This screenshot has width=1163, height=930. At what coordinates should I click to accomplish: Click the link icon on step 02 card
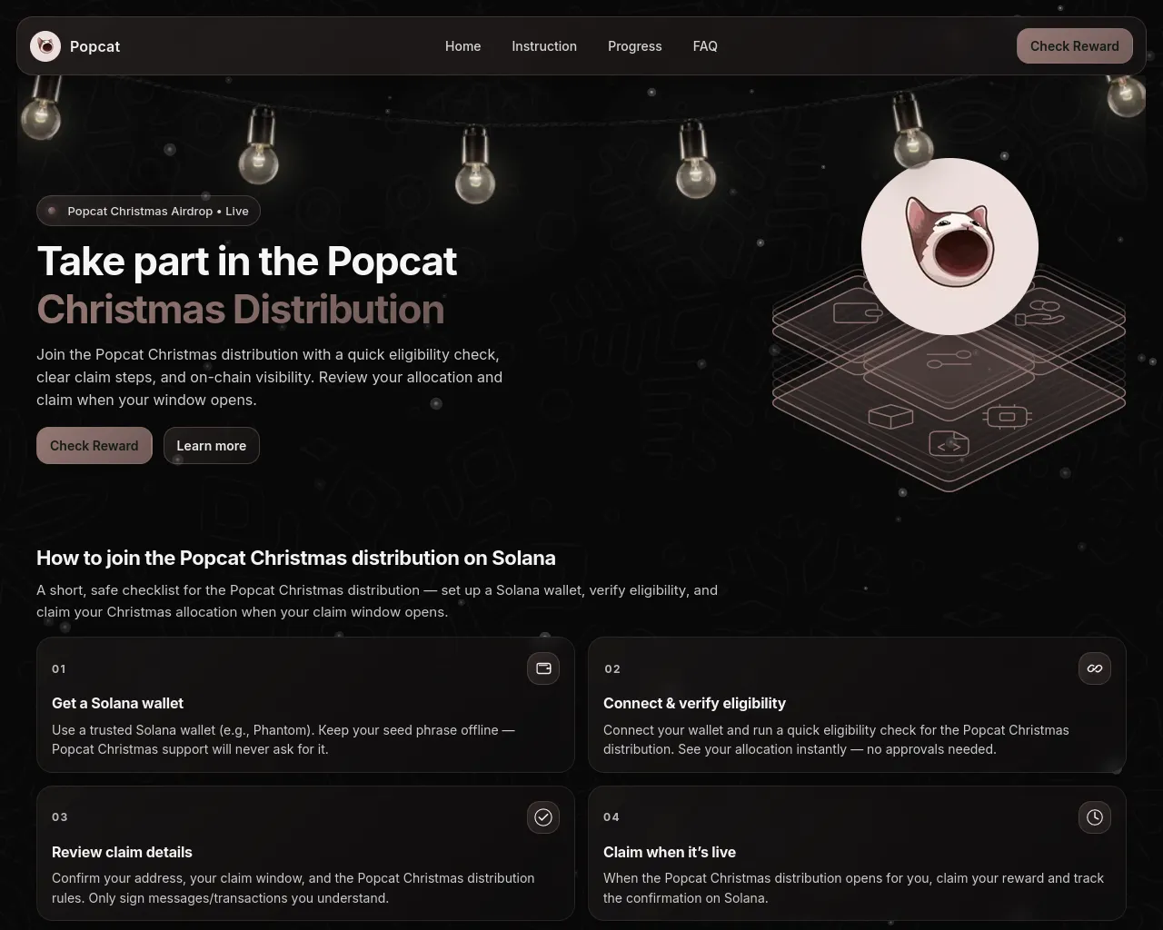pyautogui.click(x=1095, y=668)
